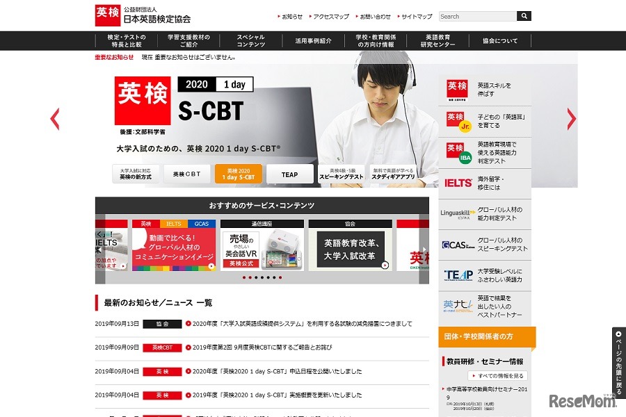Click the 協会 news category tag
Viewport: 626px width, 417px height.
(163, 324)
